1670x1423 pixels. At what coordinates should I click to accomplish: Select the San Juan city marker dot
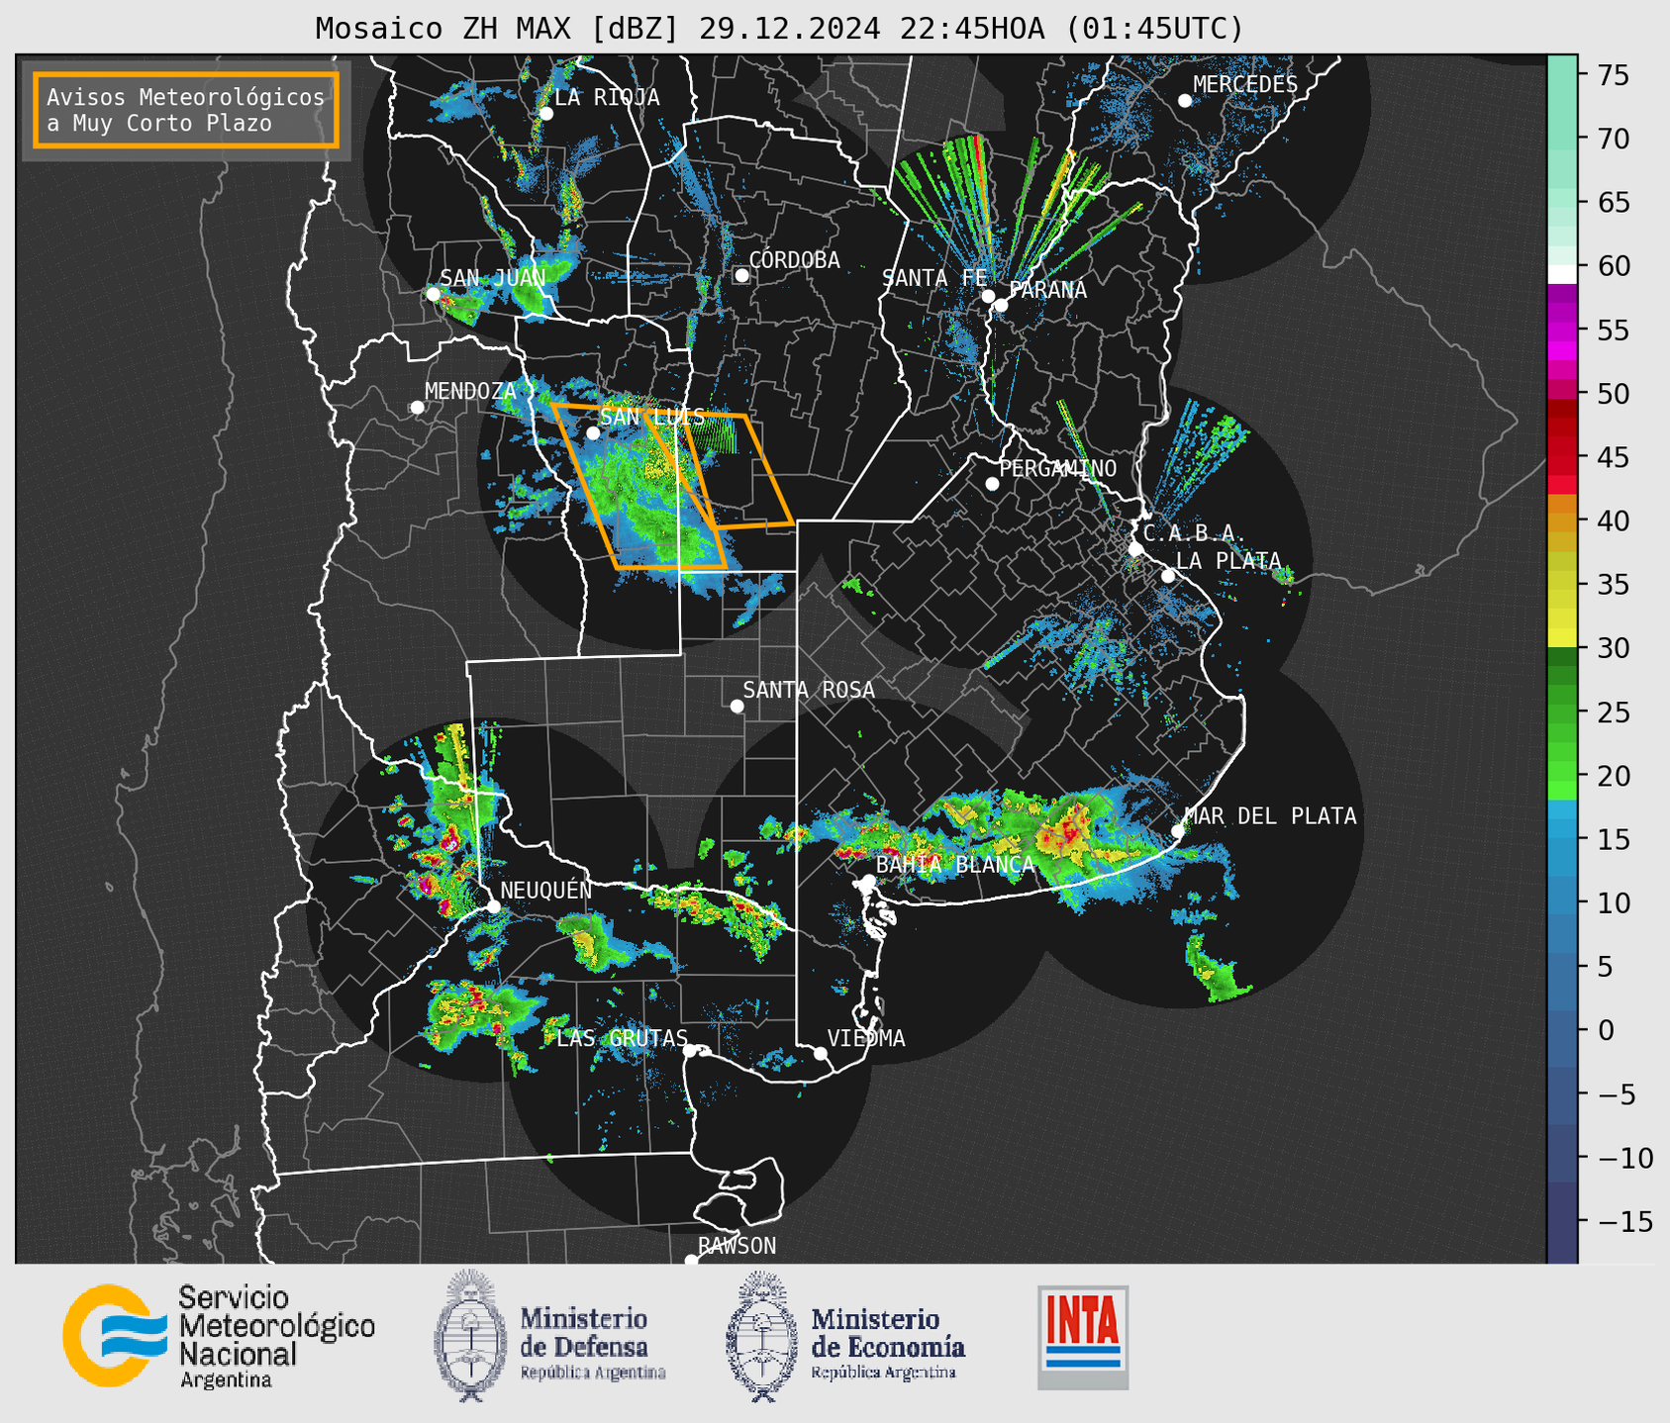[x=433, y=294]
